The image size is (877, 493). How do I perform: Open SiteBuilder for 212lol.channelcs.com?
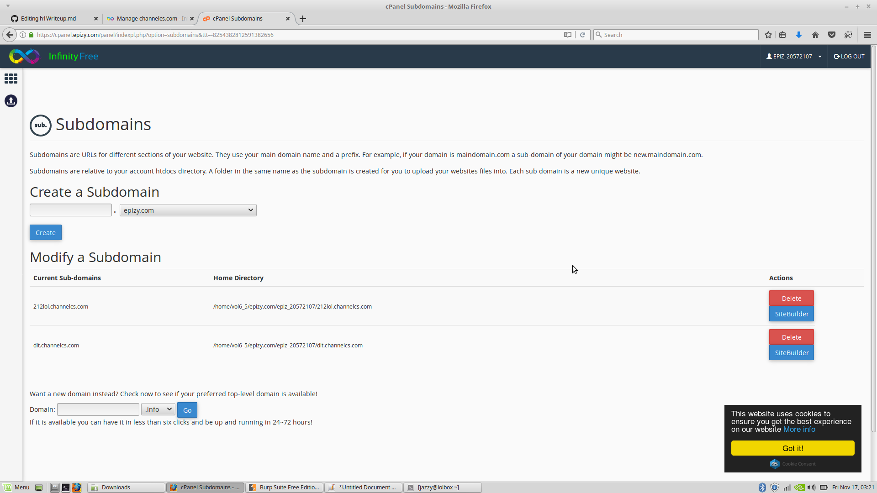click(x=792, y=314)
